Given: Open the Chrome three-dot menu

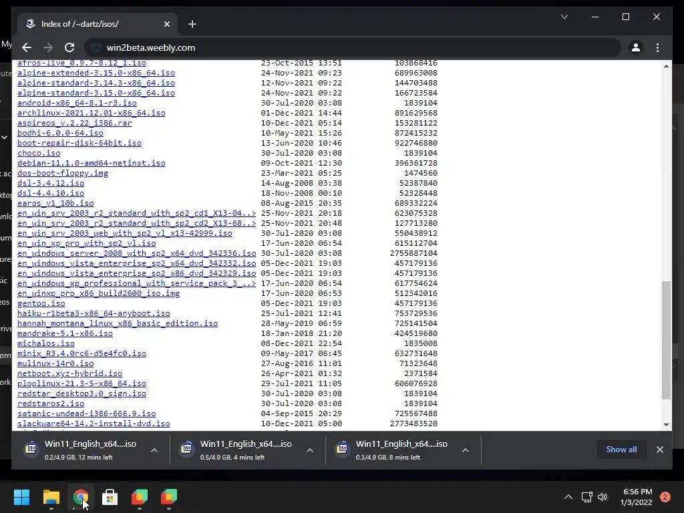Looking at the screenshot, I should pos(657,47).
